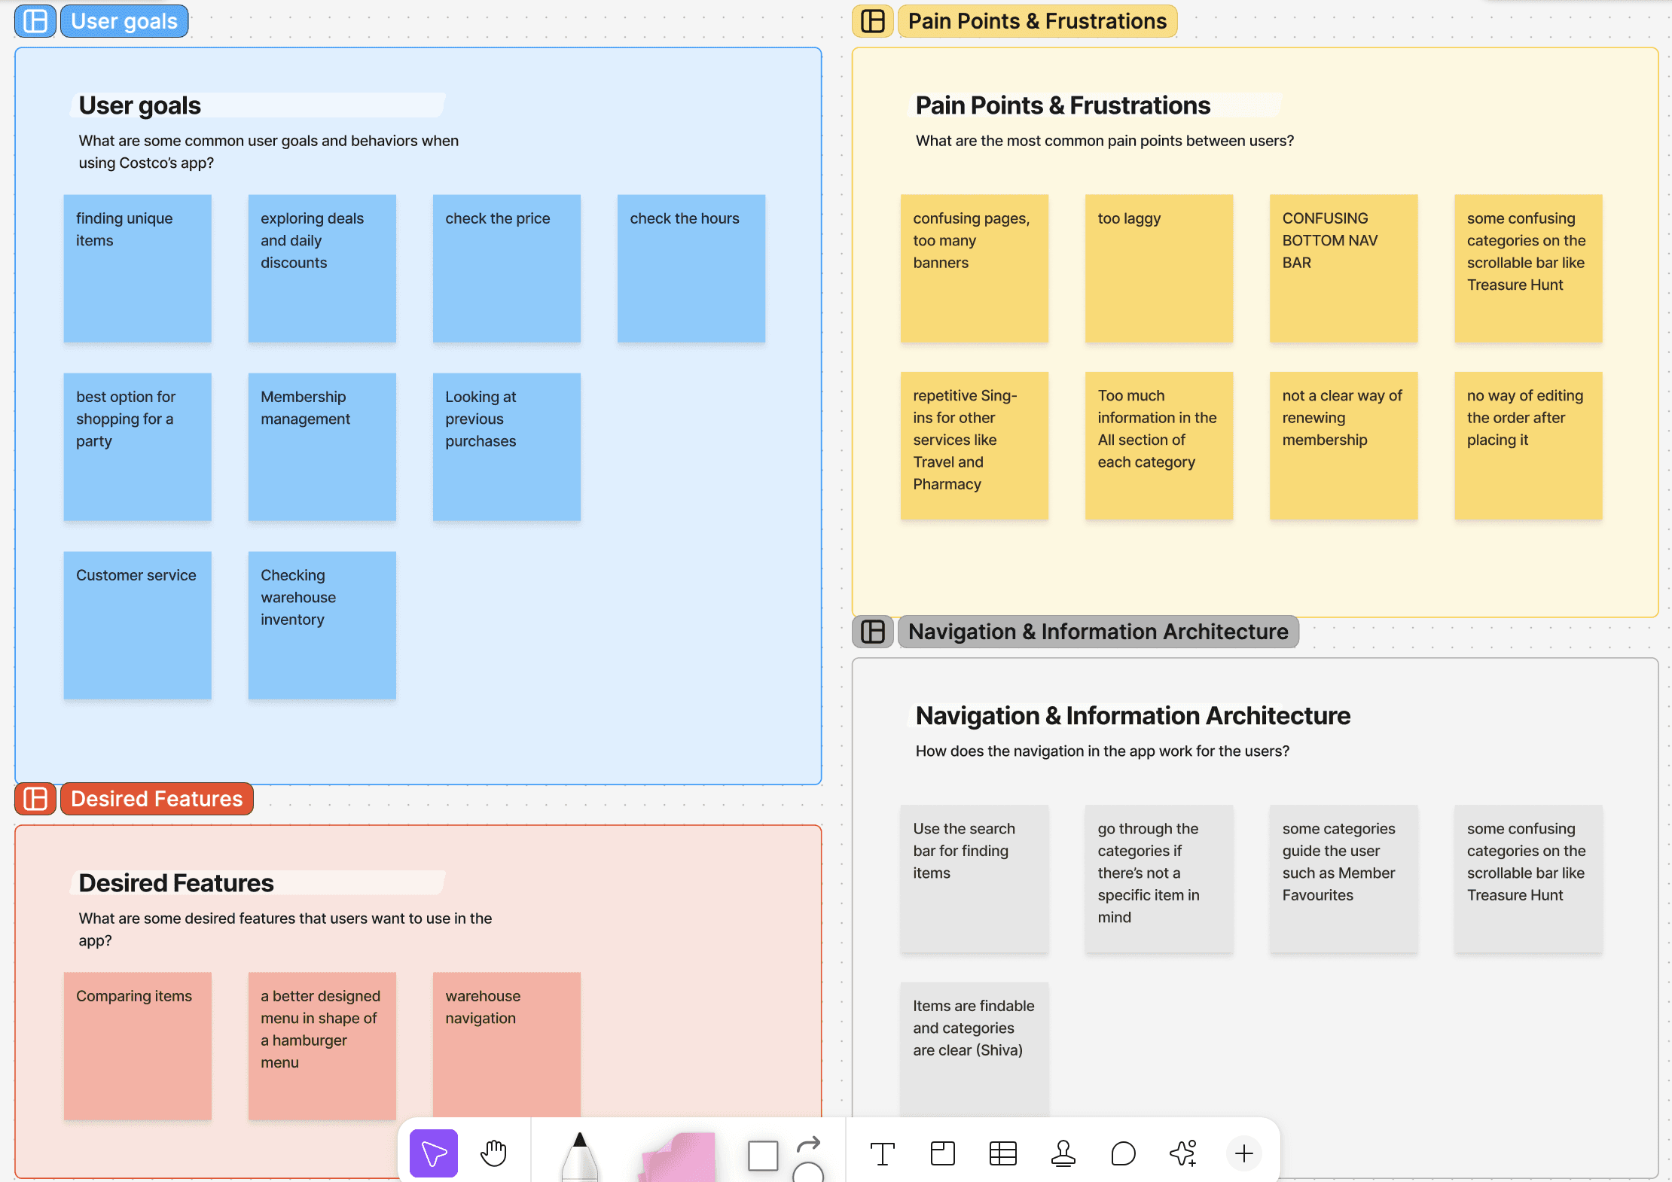Select the 'not a clear way of renewing membership' sticky
This screenshot has height=1182, width=1672.
[x=1344, y=446]
